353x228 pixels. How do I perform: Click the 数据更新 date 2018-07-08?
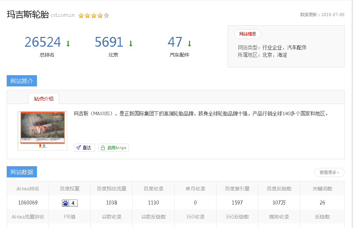[333, 15]
